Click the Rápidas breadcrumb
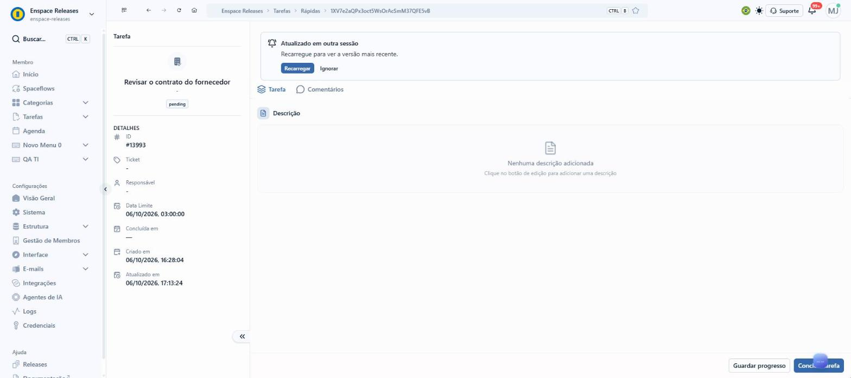 [310, 11]
